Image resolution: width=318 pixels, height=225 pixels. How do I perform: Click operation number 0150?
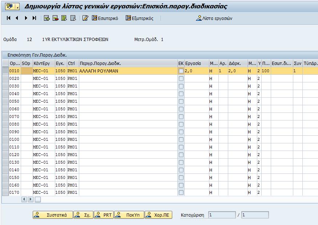point(15,177)
